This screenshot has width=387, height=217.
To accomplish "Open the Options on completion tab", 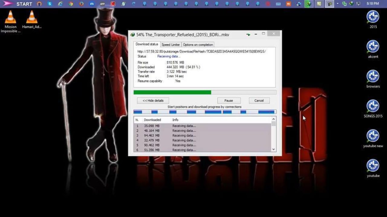I will pos(198,45).
